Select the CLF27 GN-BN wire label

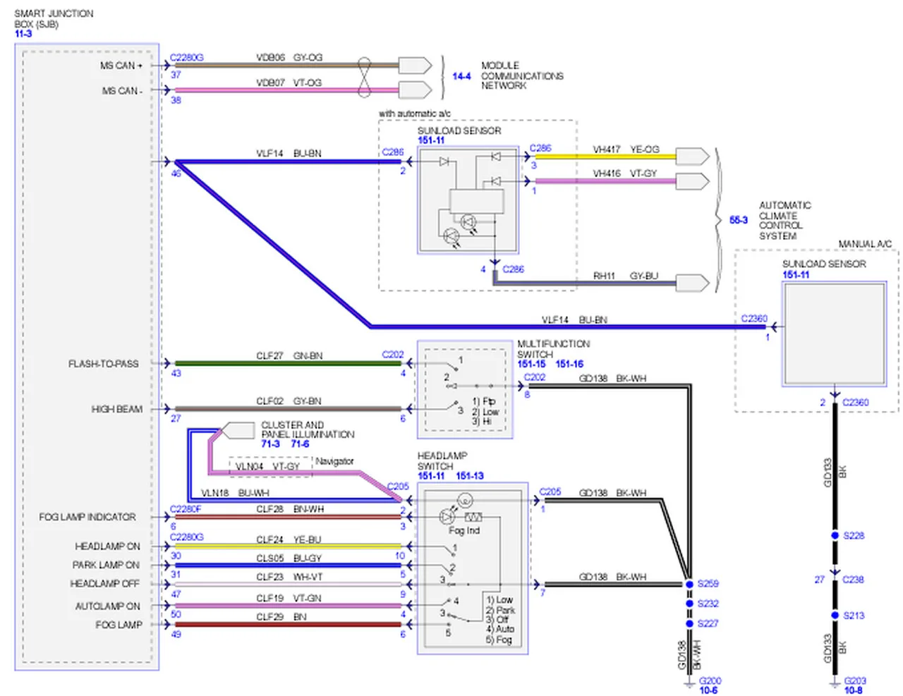[x=289, y=356]
